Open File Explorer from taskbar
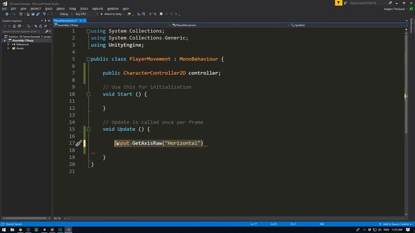Viewport: 415px width, 233px height. pyautogui.click(x=12, y=230)
